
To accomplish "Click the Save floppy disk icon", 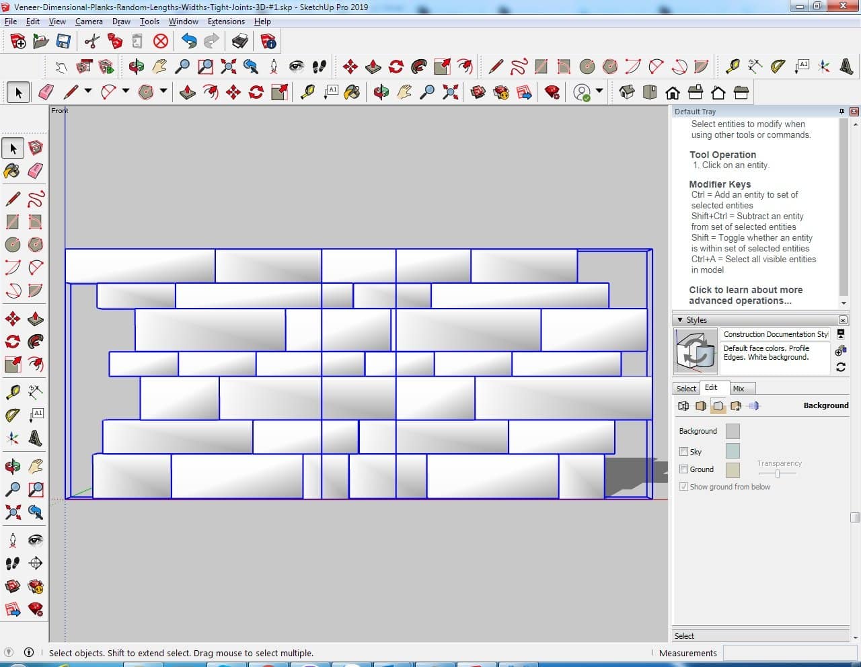I will pyautogui.click(x=63, y=42).
